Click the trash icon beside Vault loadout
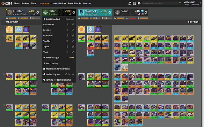The height and width of the screenshot is (127, 204). coord(67,52)
